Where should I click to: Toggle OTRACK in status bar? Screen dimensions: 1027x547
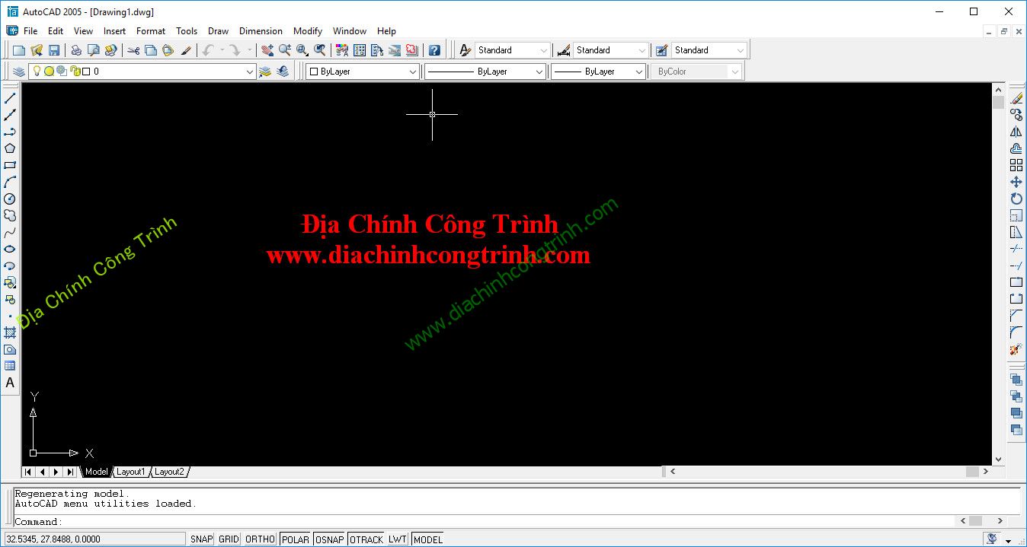pyautogui.click(x=366, y=539)
